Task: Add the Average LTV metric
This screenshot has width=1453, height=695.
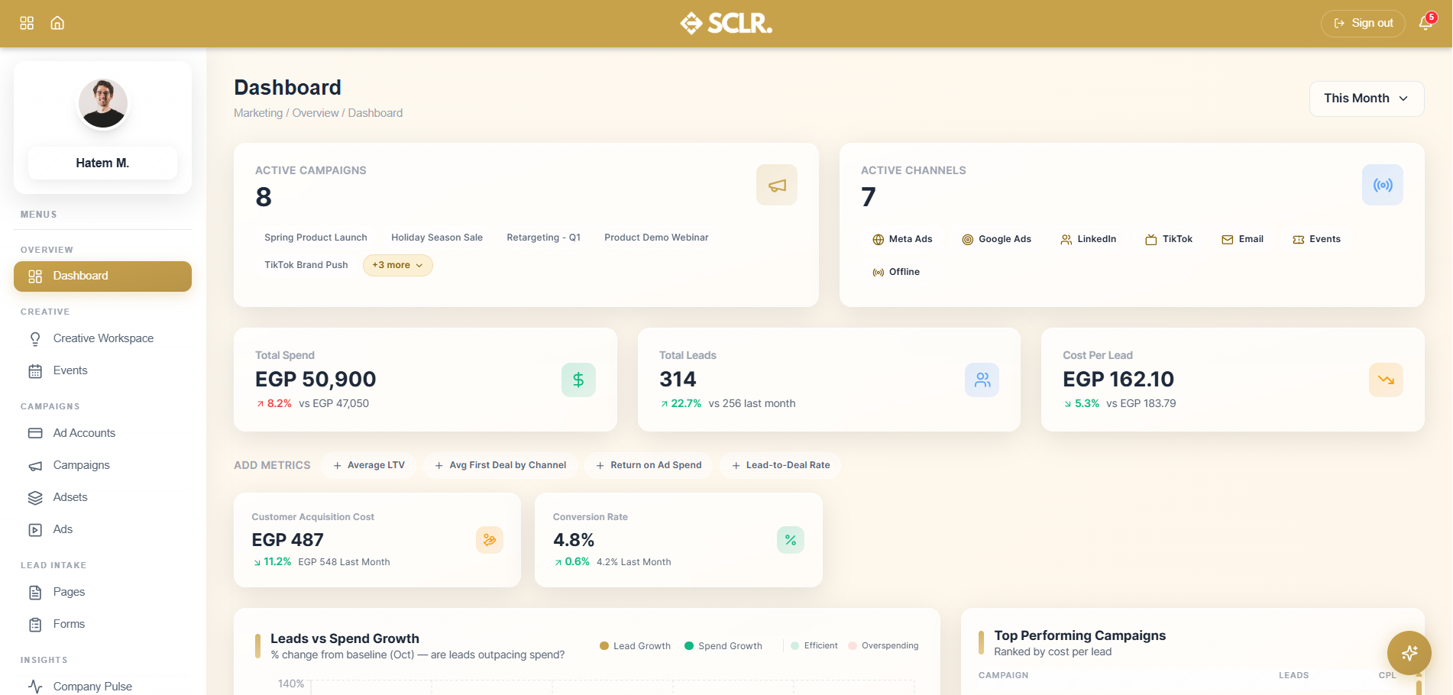Action: [x=369, y=465]
